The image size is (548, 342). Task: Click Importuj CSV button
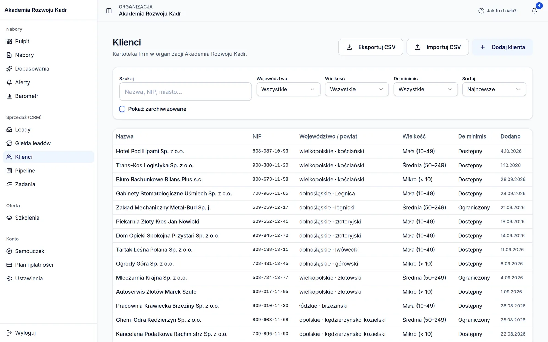(x=437, y=47)
